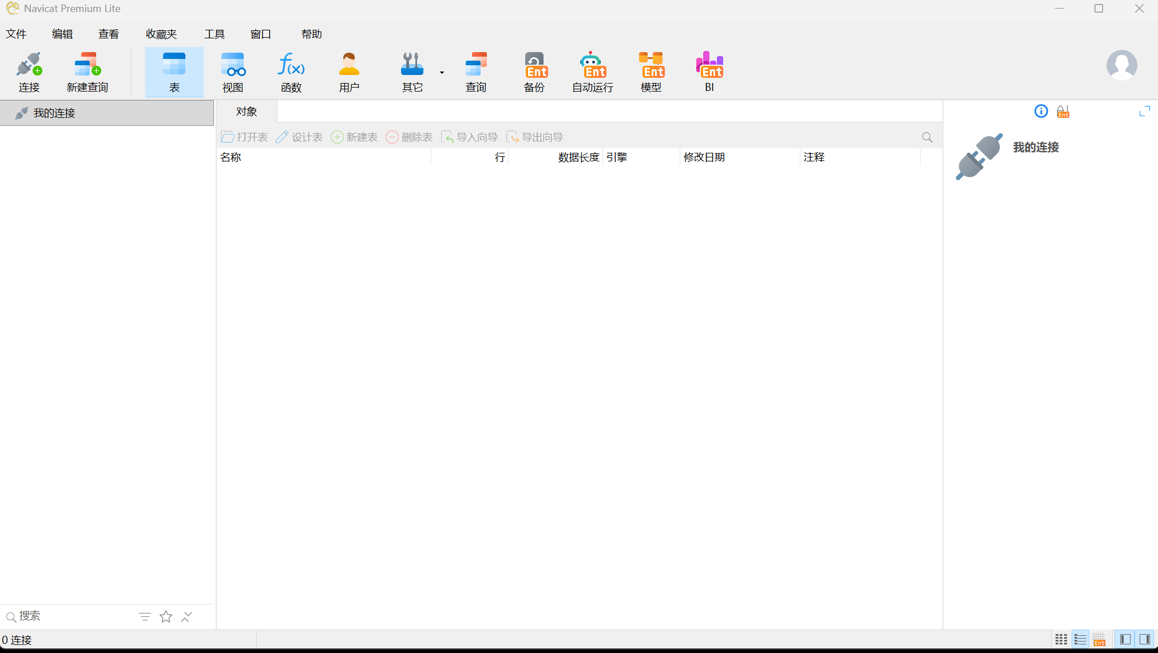Toggle the favorites star filter
This screenshot has height=653, width=1158.
click(166, 616)
